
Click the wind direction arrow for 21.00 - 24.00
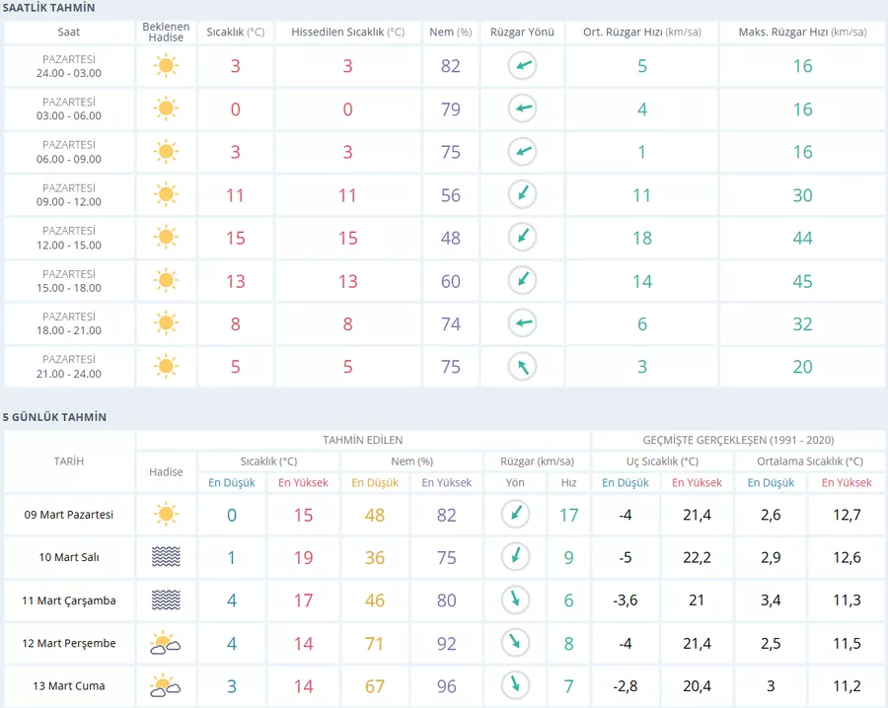[522, 367]
